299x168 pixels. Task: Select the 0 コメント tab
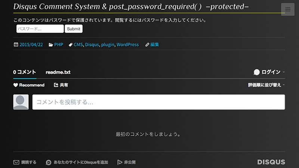click(25, 72)
